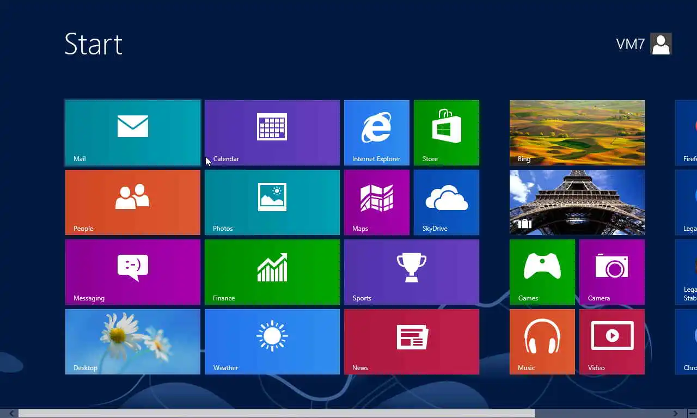Open the Mail tile

pyautogui.click(x=133, y=133)
